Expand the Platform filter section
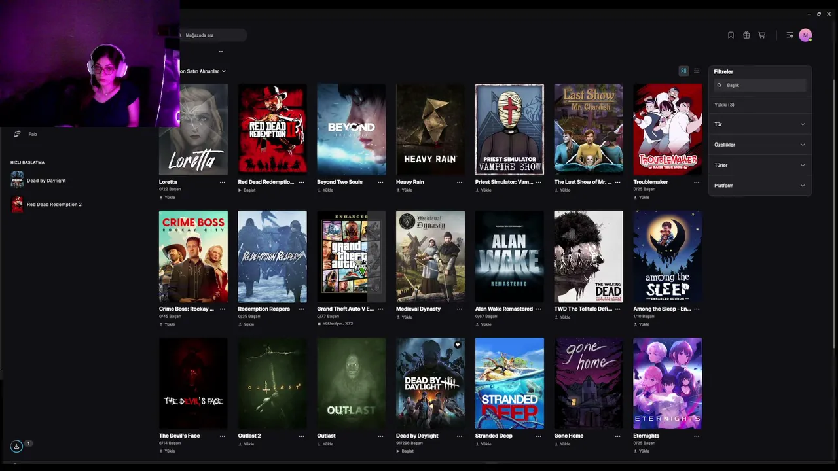 point(760,186)
